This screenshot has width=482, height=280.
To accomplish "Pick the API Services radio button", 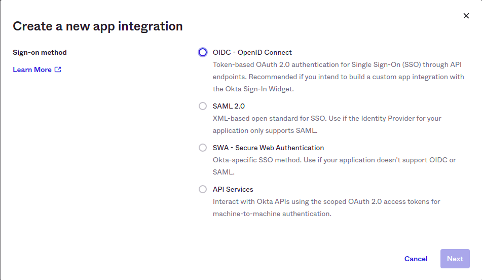I will point(203,189).
